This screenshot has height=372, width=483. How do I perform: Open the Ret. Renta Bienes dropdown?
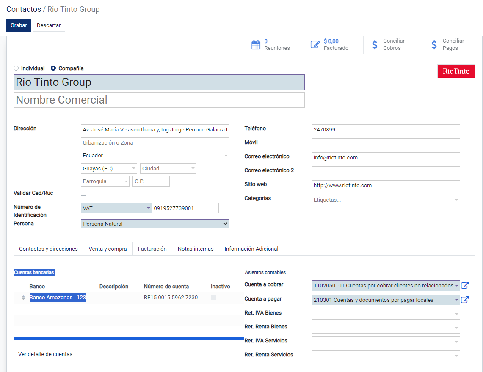(x=386, y=328)
